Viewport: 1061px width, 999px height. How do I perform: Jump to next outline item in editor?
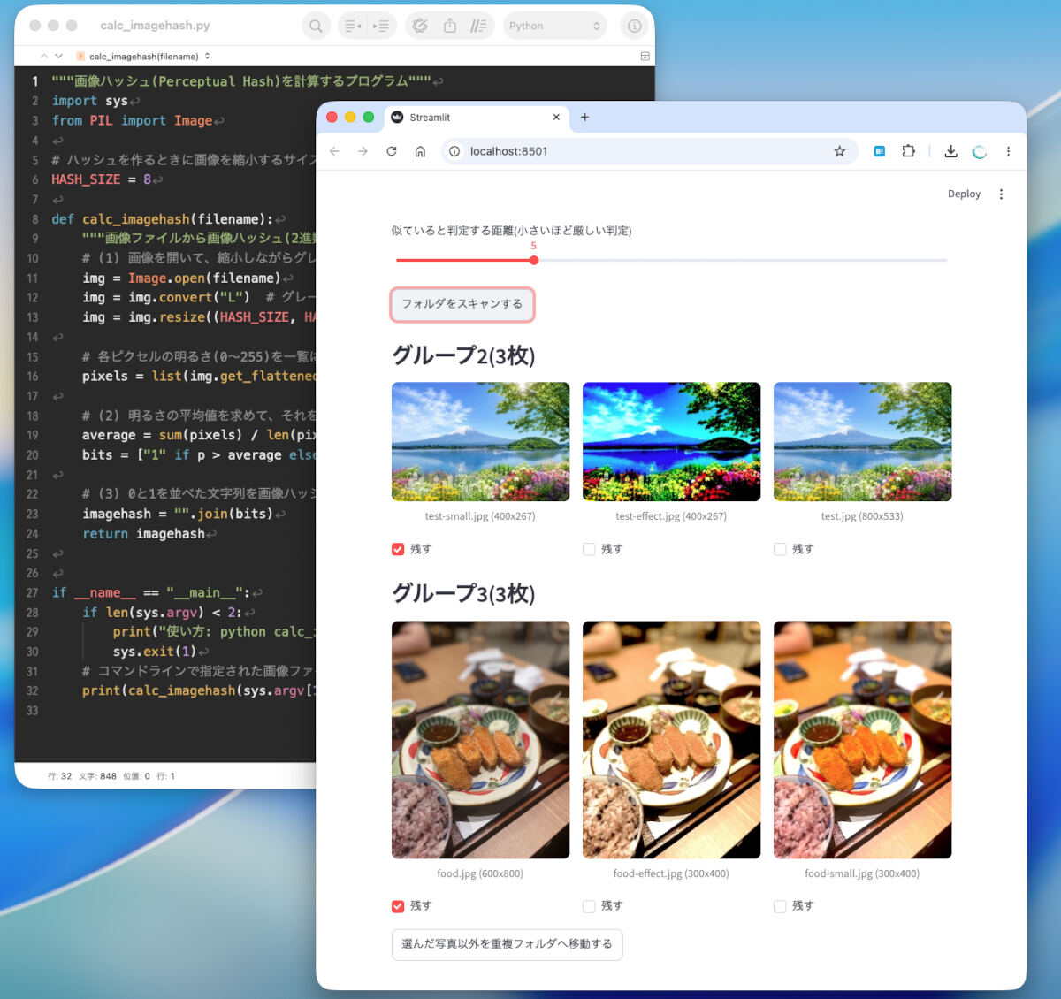[58, 56]
